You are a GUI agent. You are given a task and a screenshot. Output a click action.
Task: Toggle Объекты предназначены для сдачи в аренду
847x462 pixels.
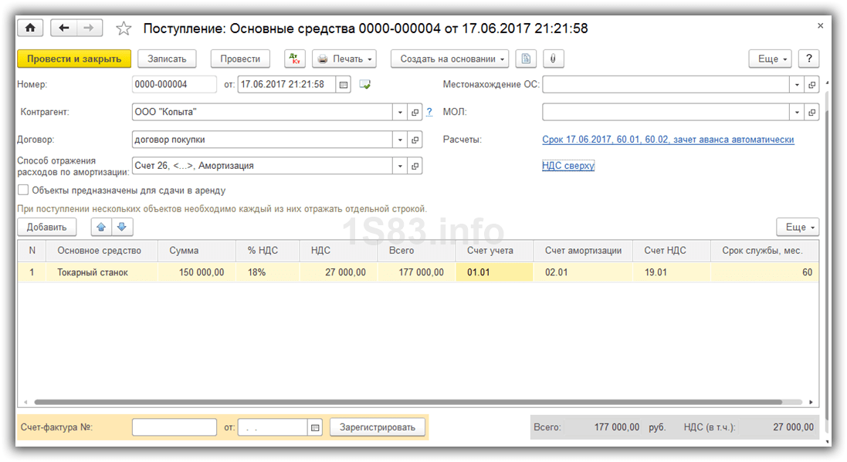pyautogui.click(x=23, y=190)
